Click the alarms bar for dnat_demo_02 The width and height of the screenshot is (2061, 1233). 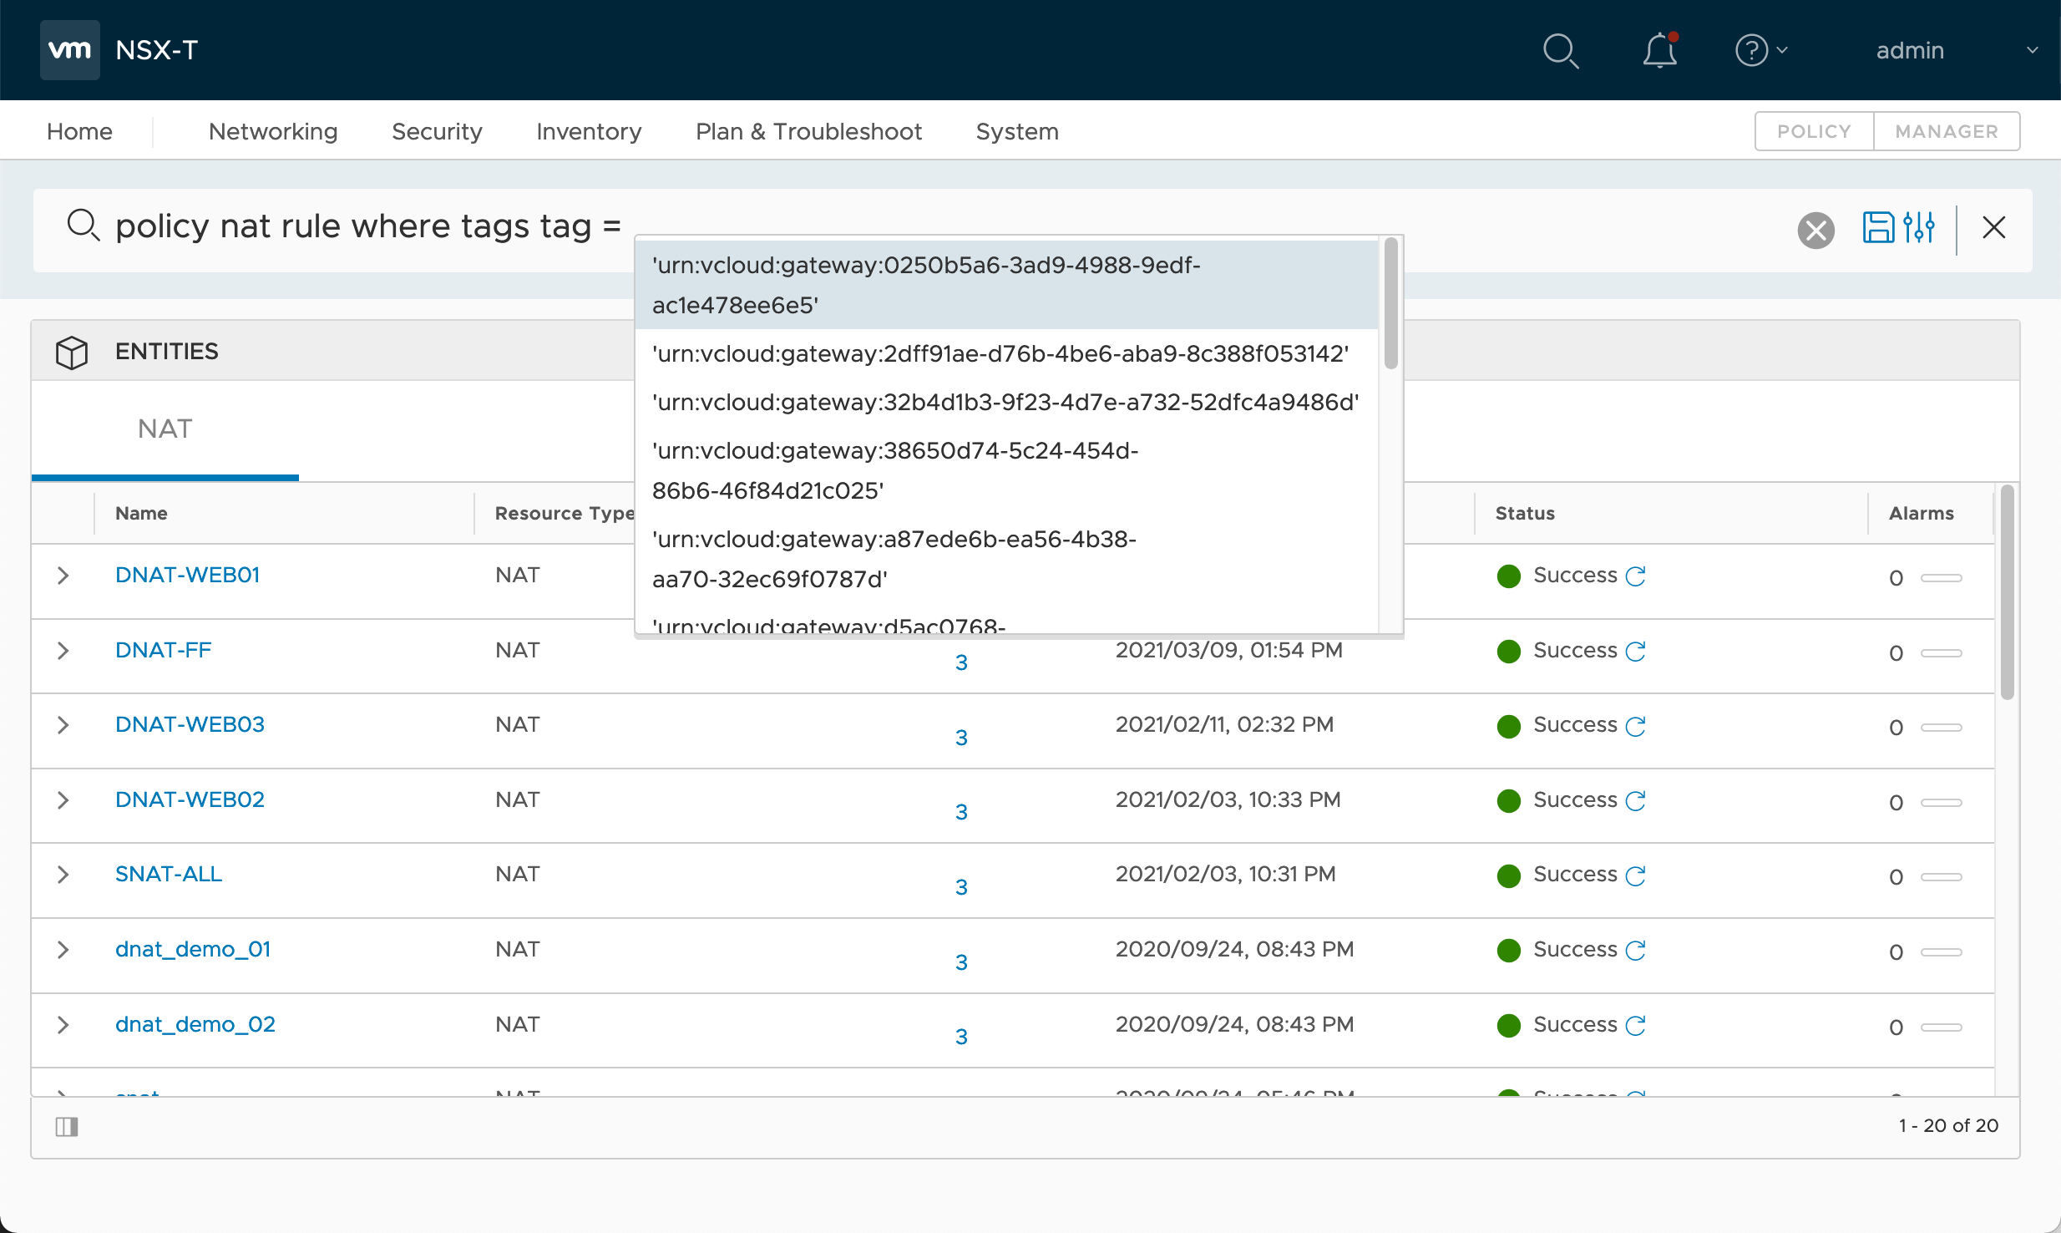1941,1027
